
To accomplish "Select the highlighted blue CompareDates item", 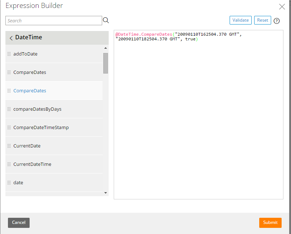I will pyautogui.click(x=30, y=91).
